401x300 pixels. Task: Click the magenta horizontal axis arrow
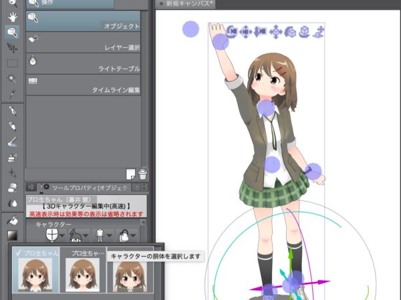pos(319,283)
